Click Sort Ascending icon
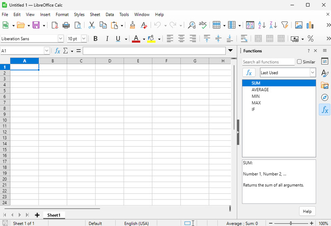331x226 pixels. click(262, 25)
